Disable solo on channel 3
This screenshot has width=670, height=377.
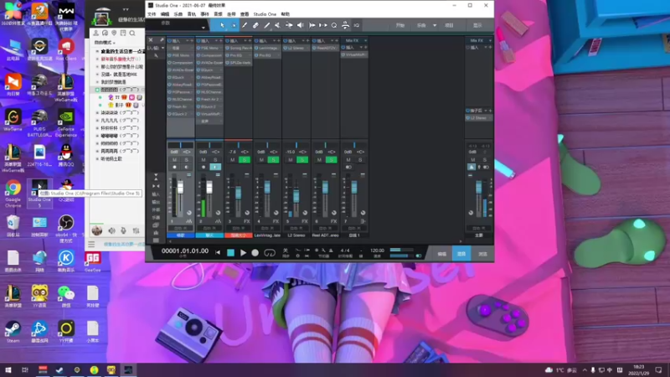coord(244,160)
